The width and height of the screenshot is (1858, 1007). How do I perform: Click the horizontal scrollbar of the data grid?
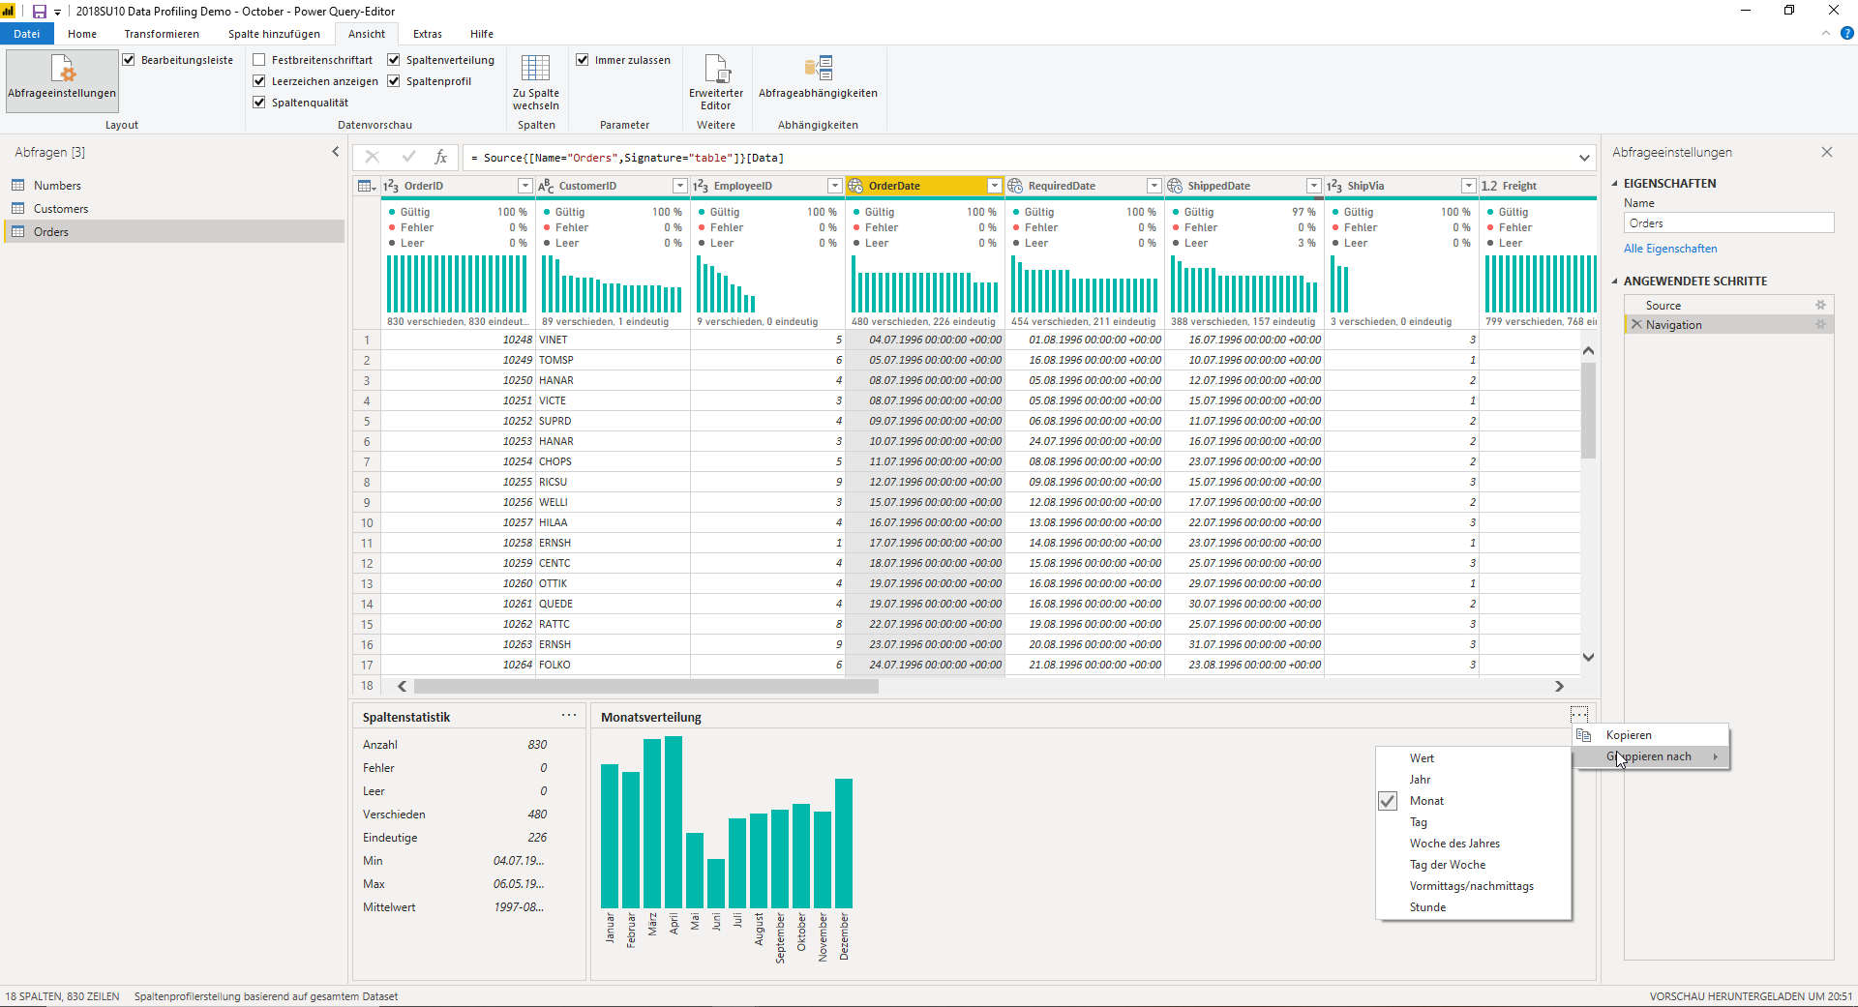click(x=645, y=687)
